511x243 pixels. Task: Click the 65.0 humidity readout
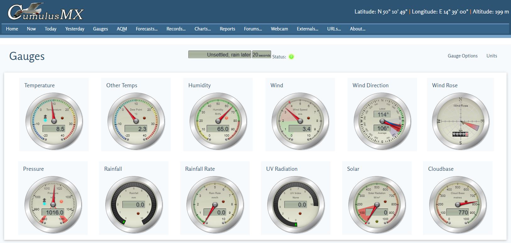click(218, 129)
